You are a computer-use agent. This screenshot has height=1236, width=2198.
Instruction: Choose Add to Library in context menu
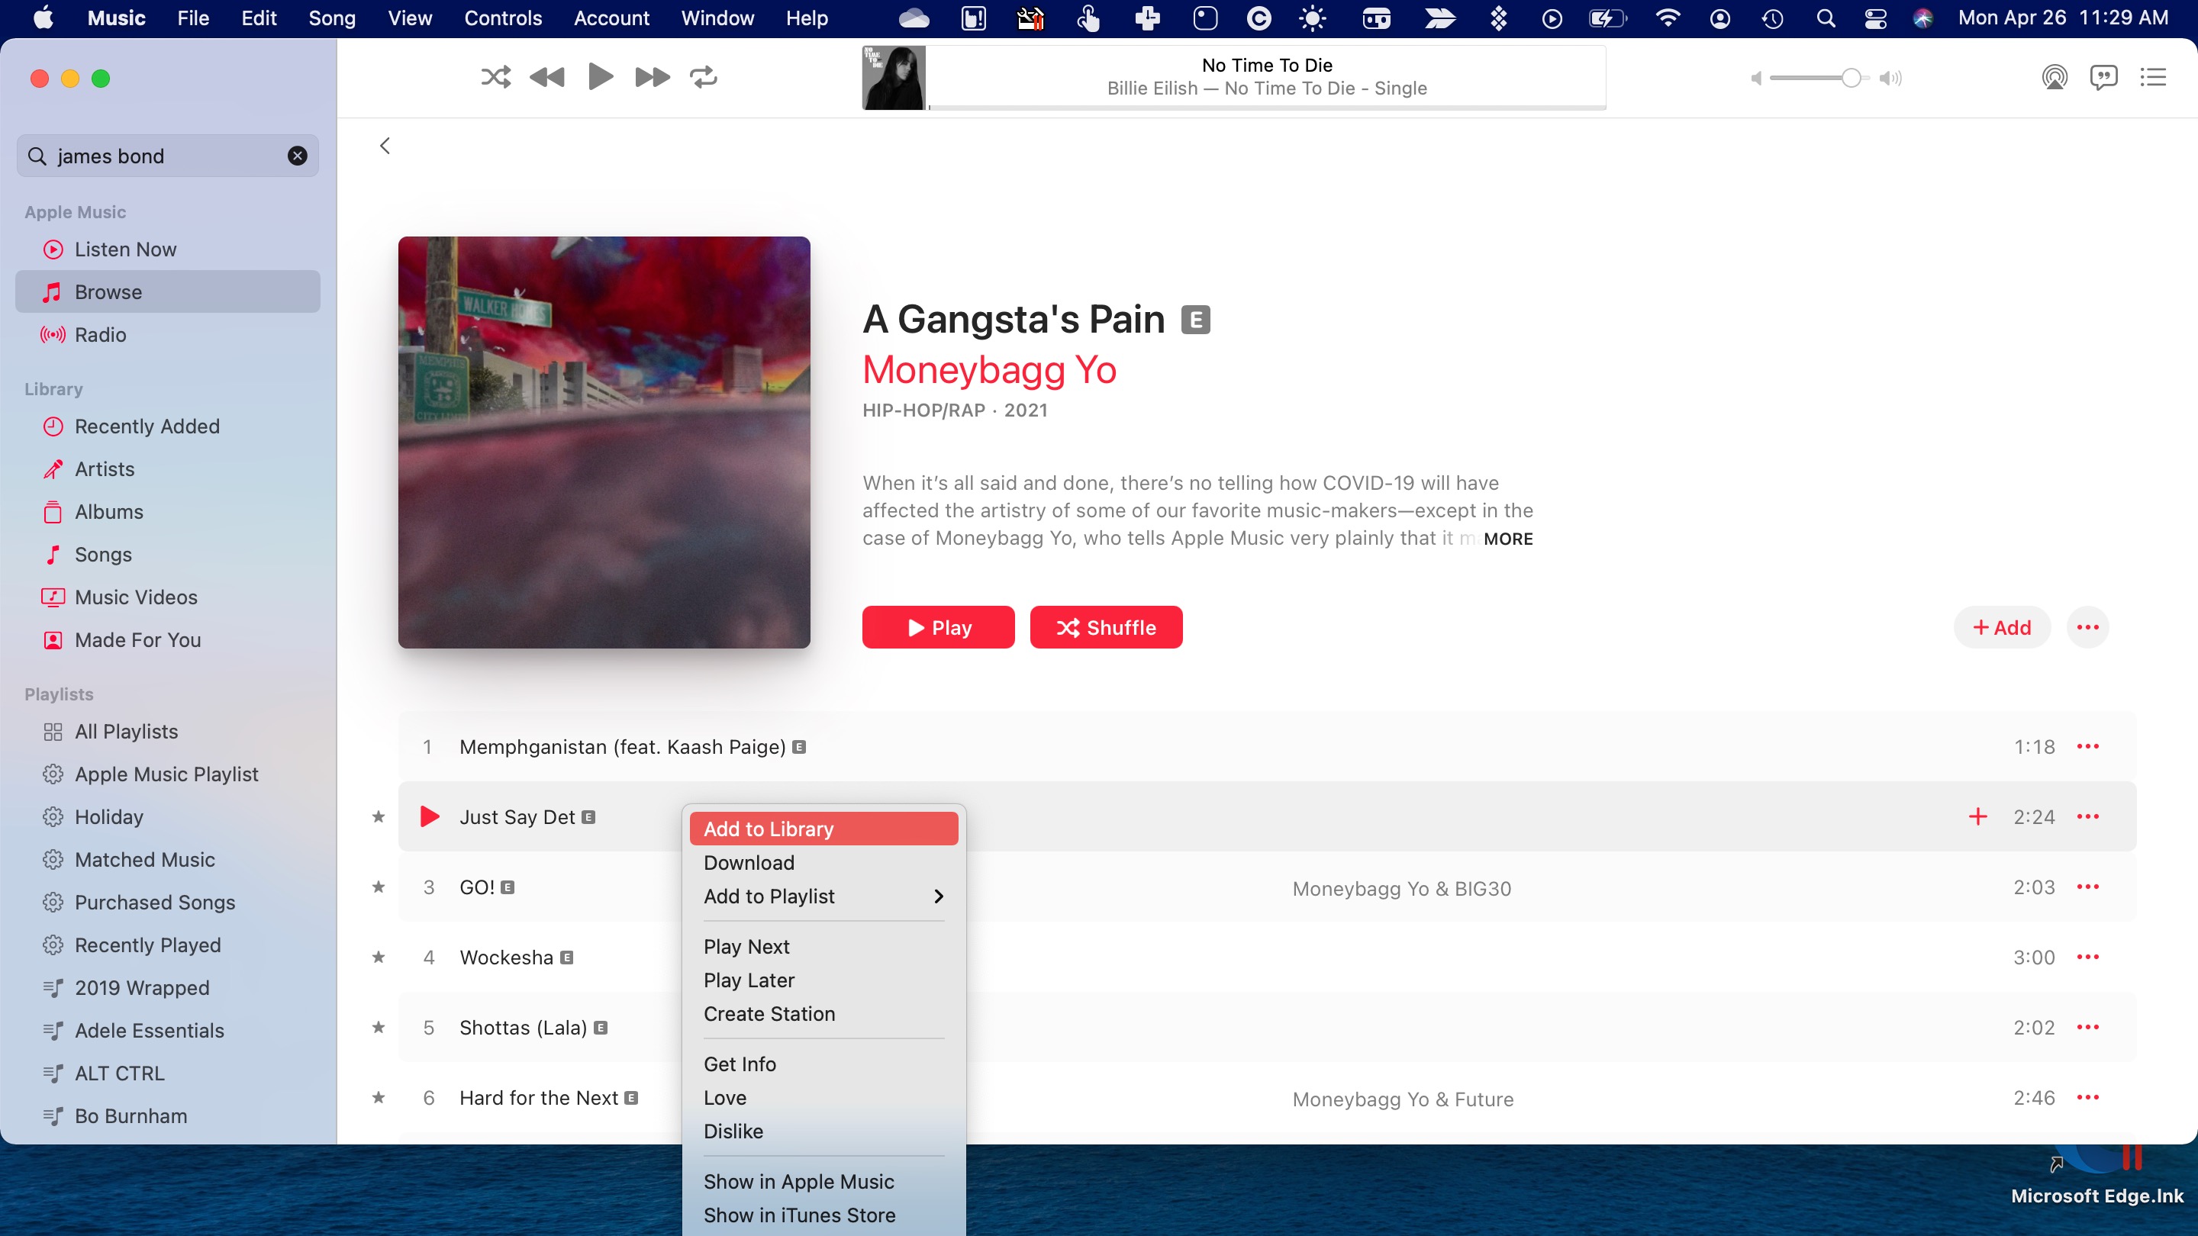click(x=823, y=829)
